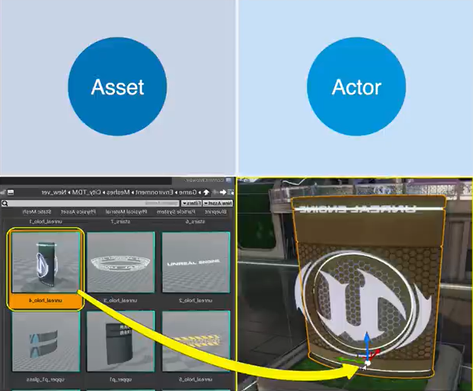Toggle the sources tree view icon
This screenshot has height=391, width=473.
[230, 192]
